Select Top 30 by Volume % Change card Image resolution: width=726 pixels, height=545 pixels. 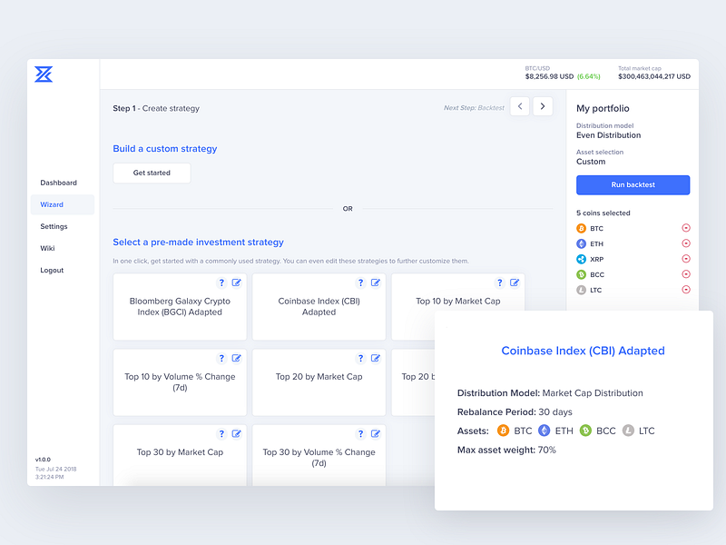319,457
